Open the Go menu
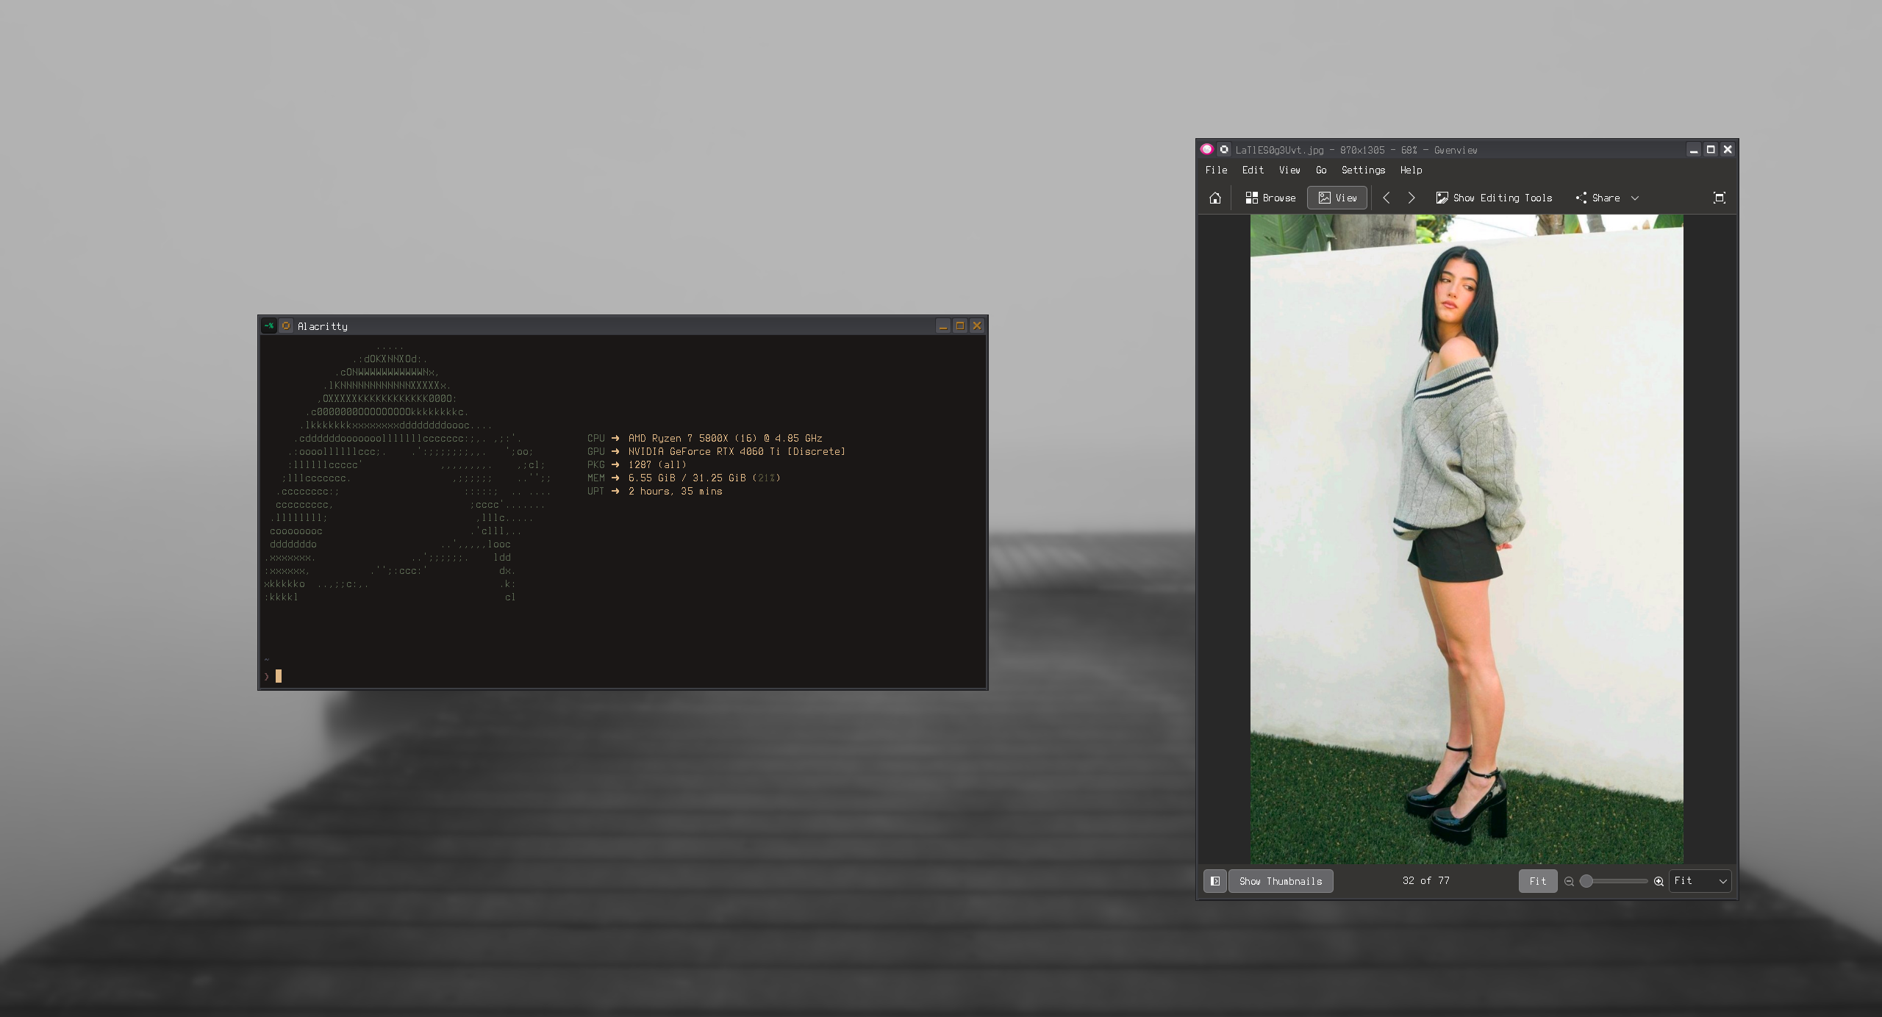The image size is (1882, 1017). point(1321,170)
